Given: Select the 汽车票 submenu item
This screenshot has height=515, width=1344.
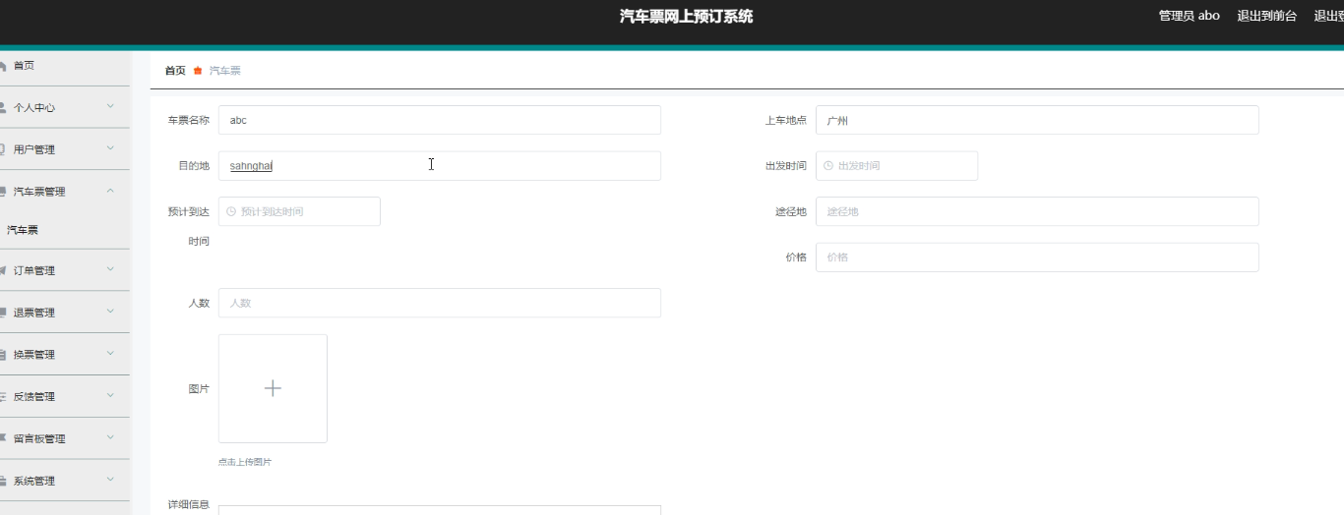Looking at the screenshot, I should 65,230.
